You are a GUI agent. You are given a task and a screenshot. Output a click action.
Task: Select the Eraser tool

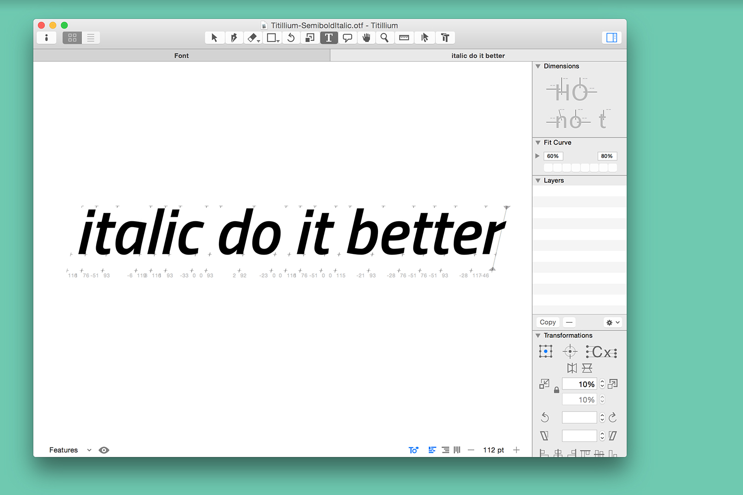coord(253,38)
